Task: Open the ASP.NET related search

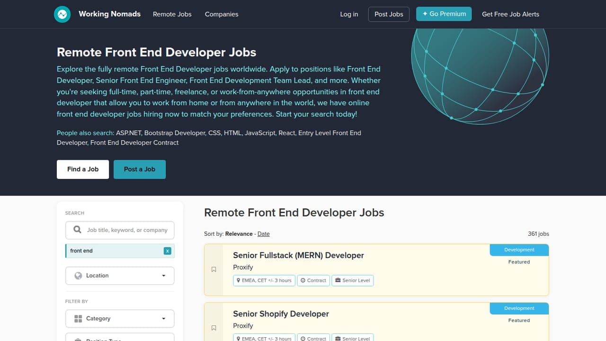Action: click(128, 133)
